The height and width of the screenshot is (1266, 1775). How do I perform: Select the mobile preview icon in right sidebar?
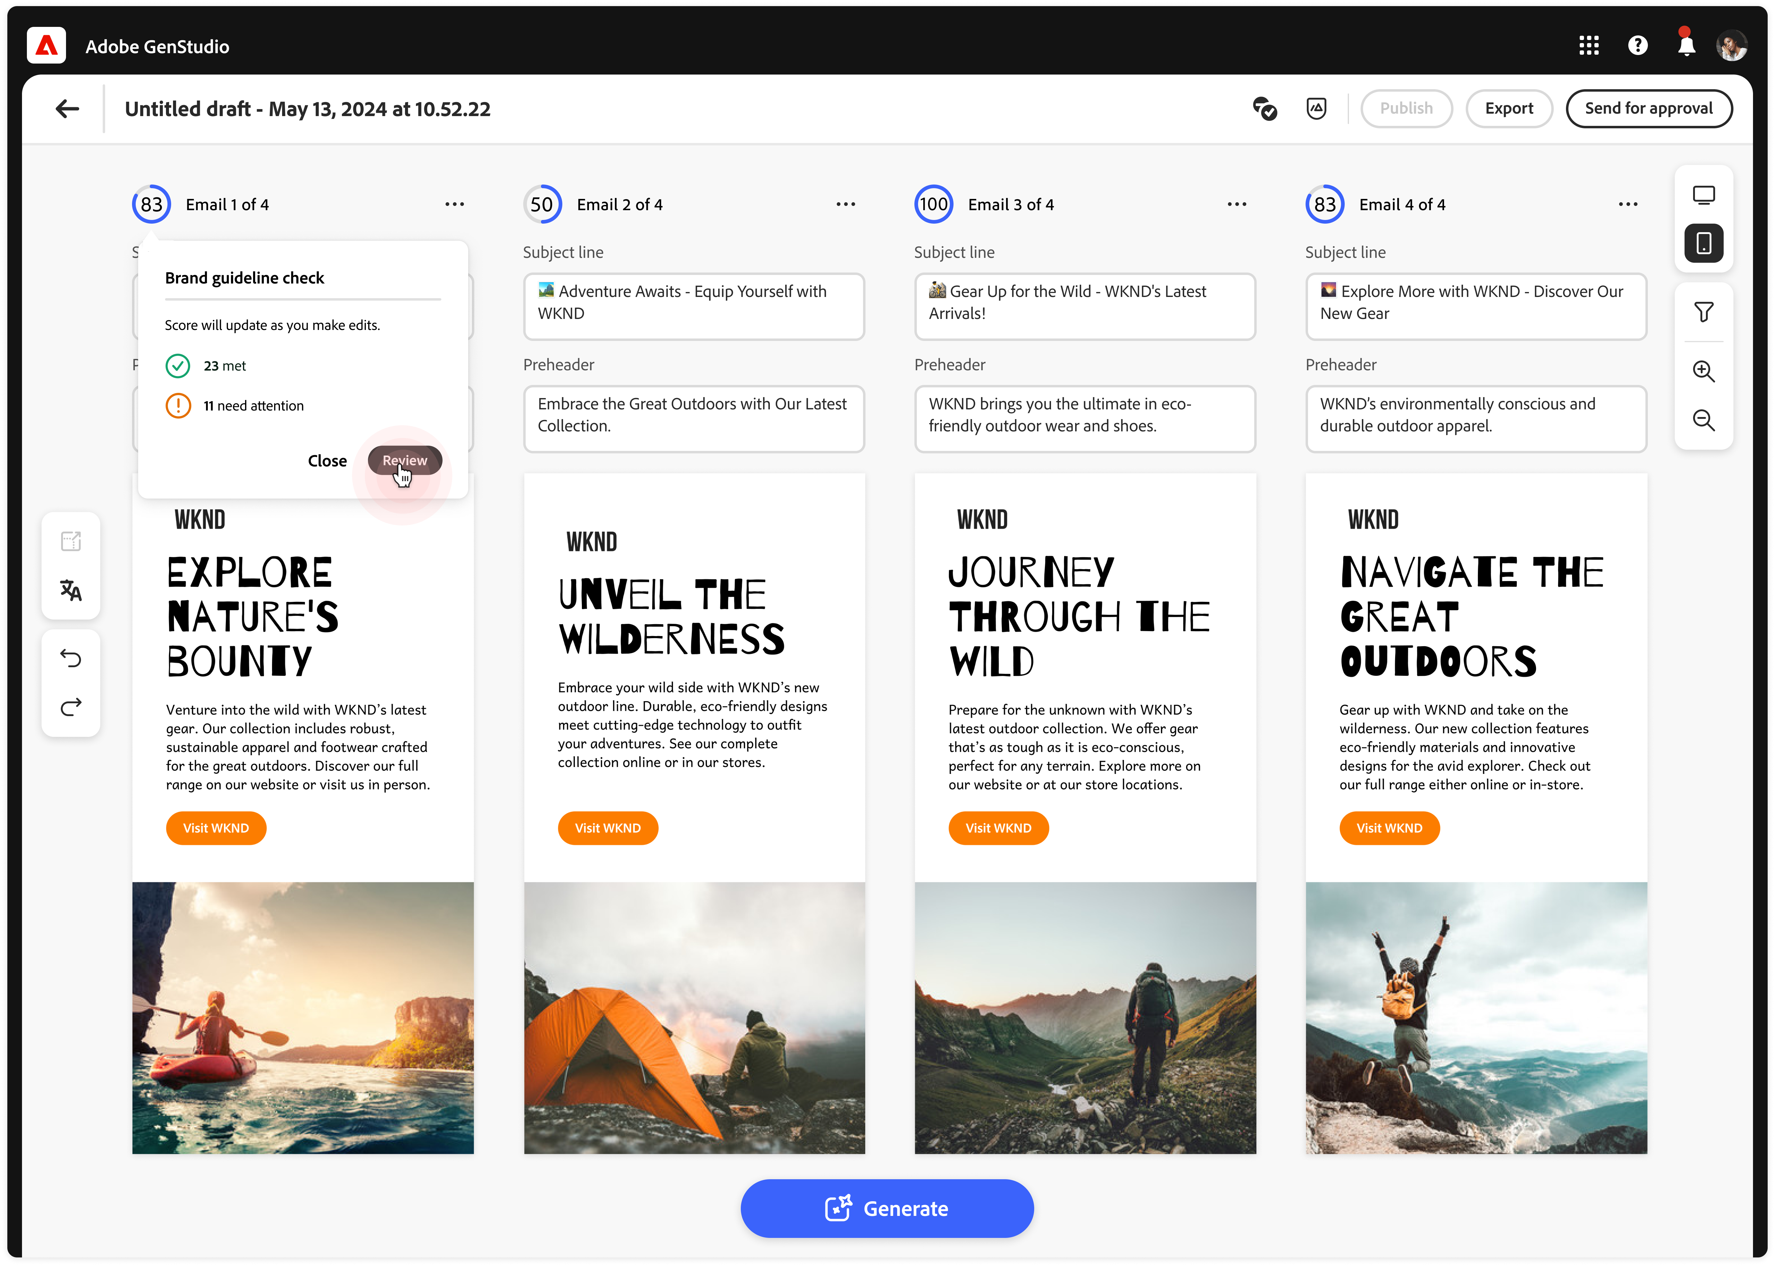(x=1704, y=243)
